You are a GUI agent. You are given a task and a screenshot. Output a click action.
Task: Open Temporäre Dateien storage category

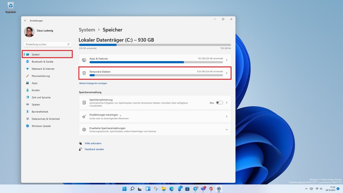(x=155, y=73)
